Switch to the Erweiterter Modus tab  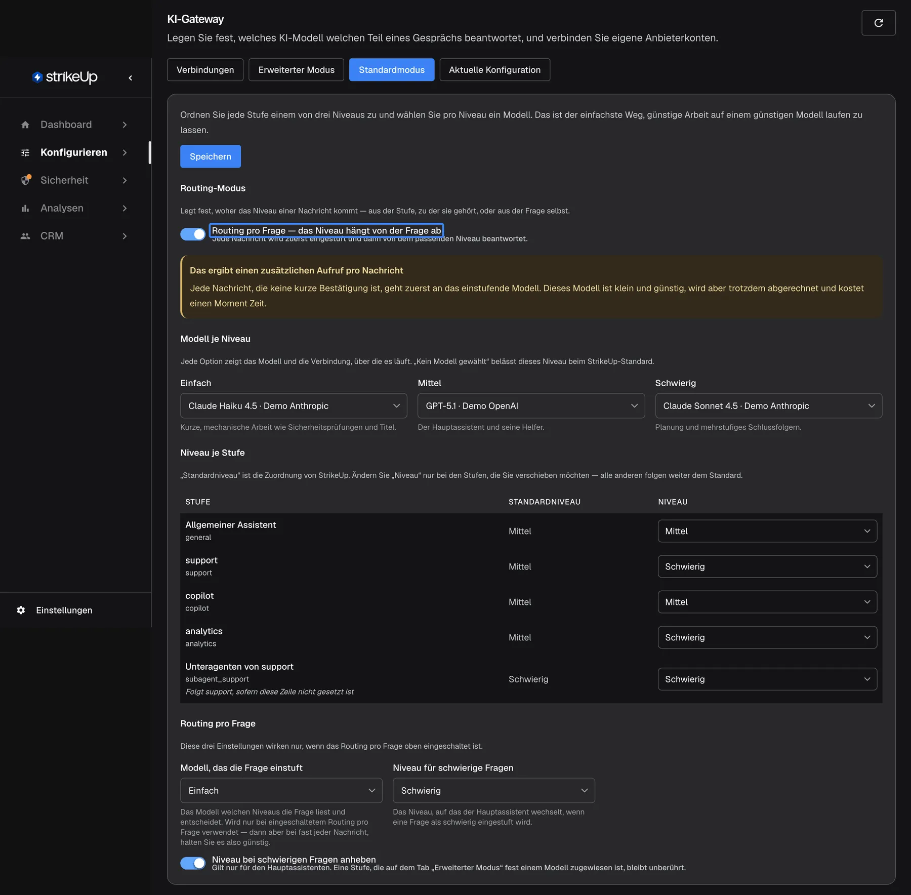296,70
